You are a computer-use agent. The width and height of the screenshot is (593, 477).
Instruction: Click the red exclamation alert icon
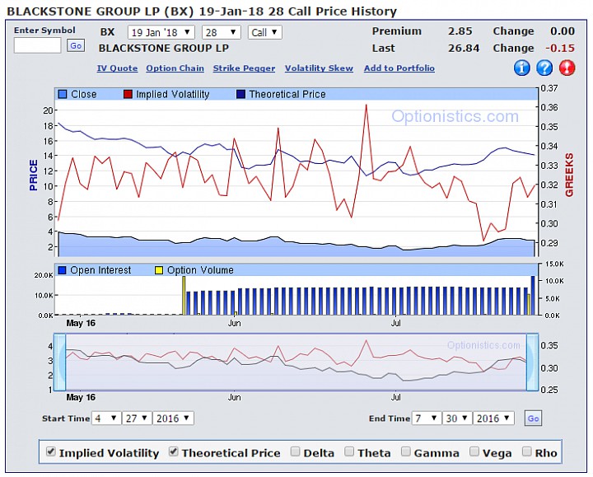567,68
